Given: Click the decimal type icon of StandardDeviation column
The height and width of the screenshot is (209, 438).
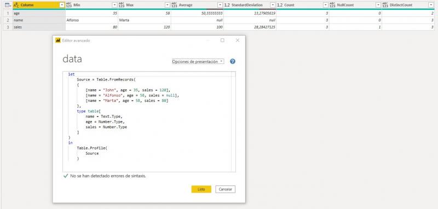Looking at the screenshot, I should pyautogui.click(x=227, y=5).
